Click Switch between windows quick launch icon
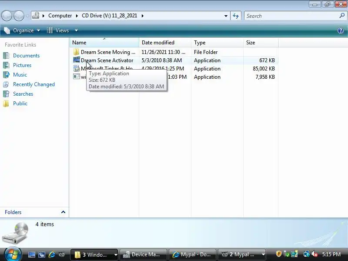 pyautogui.click(x=42, y=254)
